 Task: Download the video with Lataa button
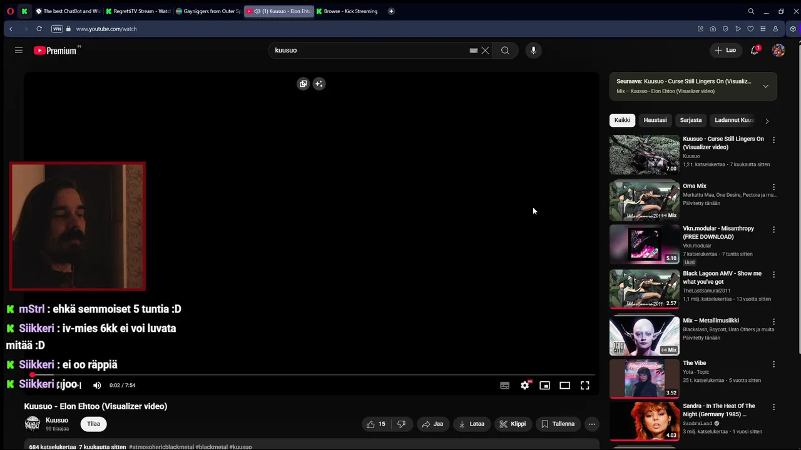pos(472,424)
